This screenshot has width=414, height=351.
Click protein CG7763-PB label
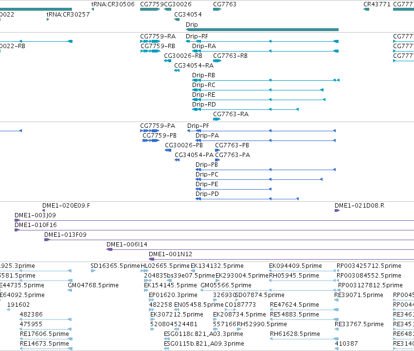click(232, 145)
